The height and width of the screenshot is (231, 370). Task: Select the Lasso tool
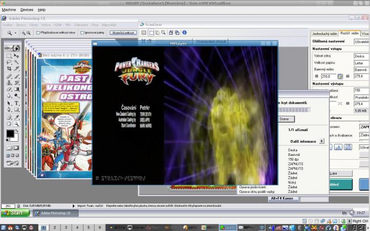pyautogui.click(x=9, y=62)
